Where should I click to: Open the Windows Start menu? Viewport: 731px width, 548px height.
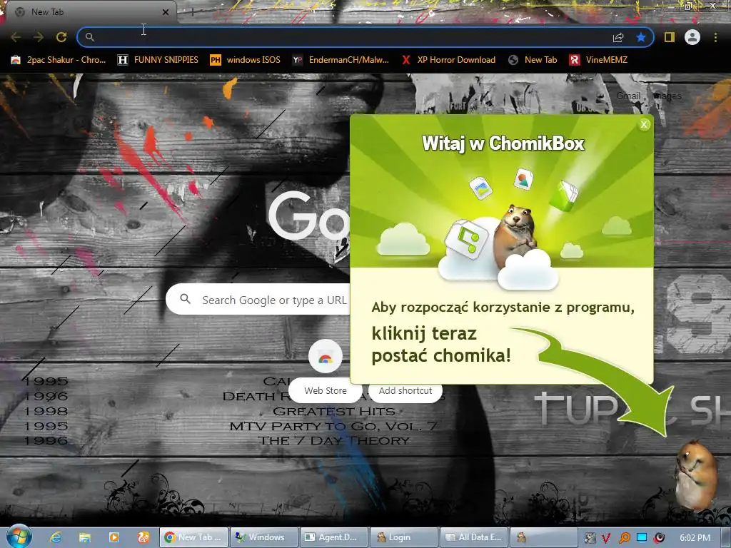click(19, 537)
